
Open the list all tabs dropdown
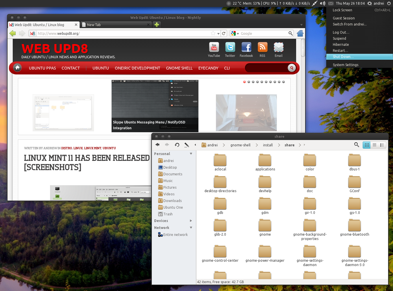coord(301,25)
